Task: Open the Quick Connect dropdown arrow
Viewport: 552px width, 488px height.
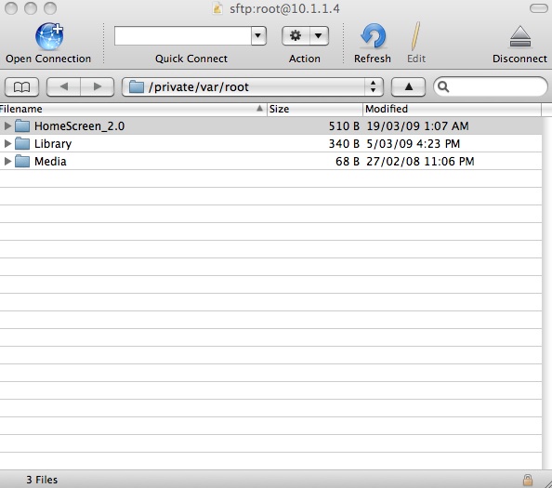Action: (x=258, y=35)
